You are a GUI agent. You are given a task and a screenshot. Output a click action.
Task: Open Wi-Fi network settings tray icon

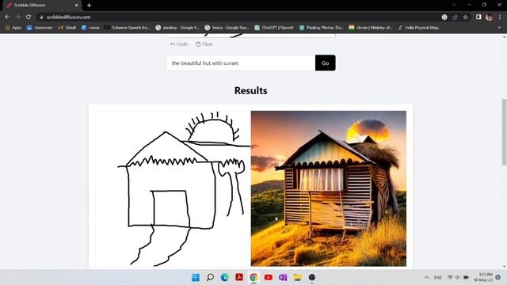pyautogui.click(x=450, y=277)
